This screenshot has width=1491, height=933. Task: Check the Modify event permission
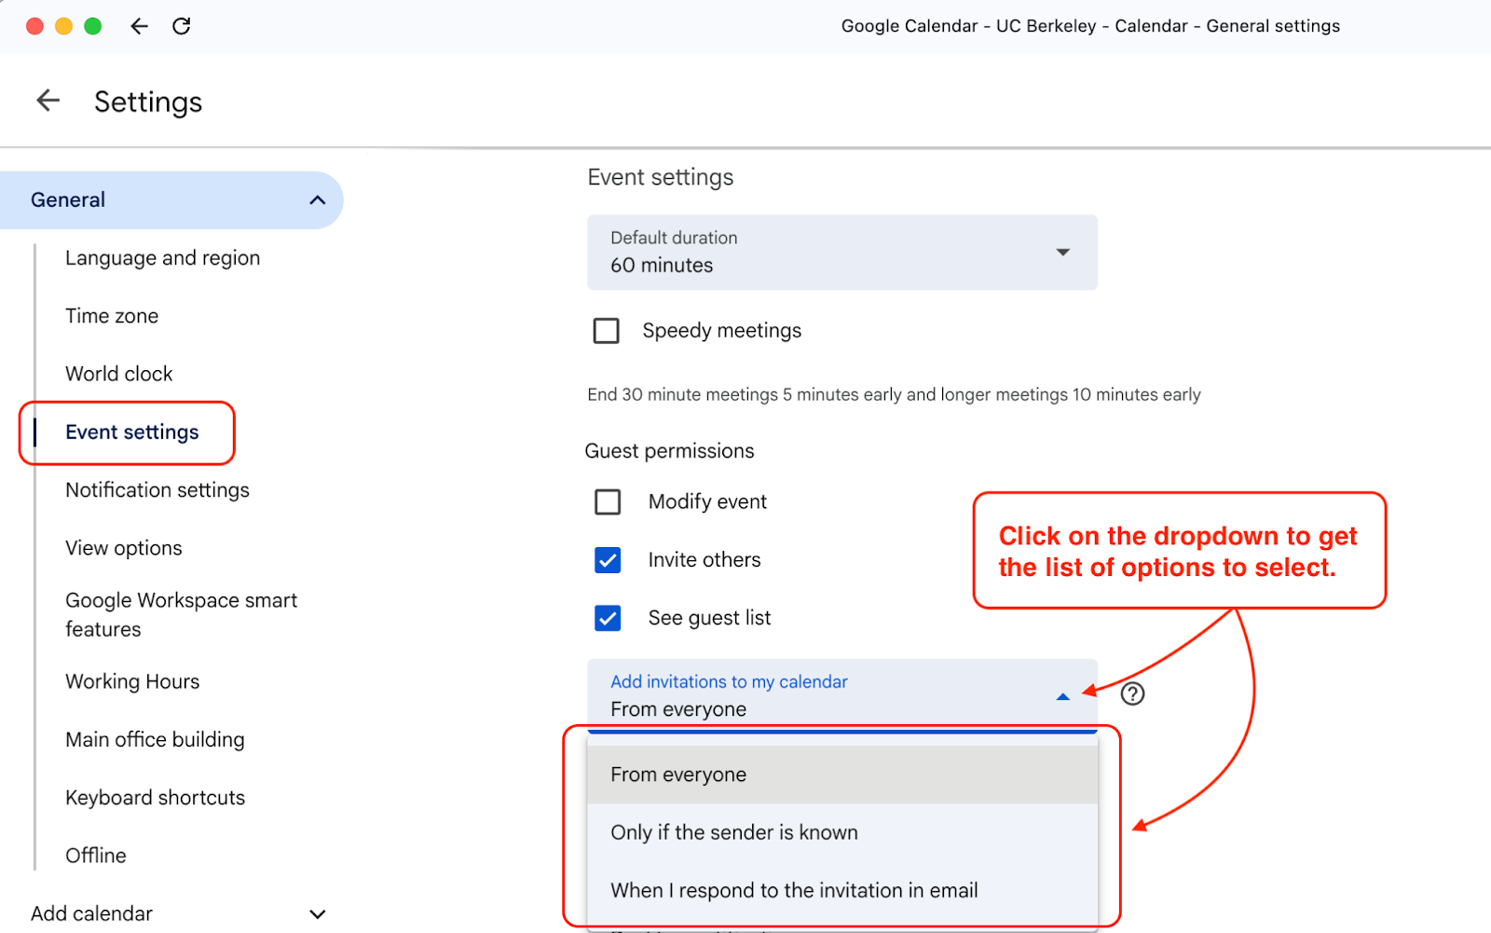coord(607,501)
